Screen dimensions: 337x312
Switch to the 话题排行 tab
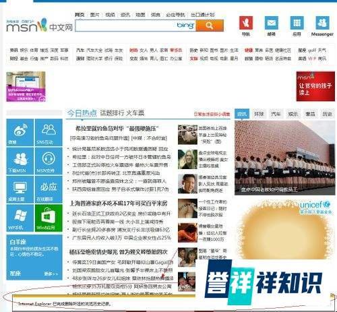[111, 113]
